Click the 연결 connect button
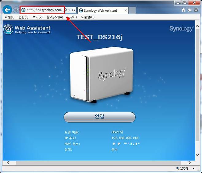202x173 pixels. tap(99, 117)
